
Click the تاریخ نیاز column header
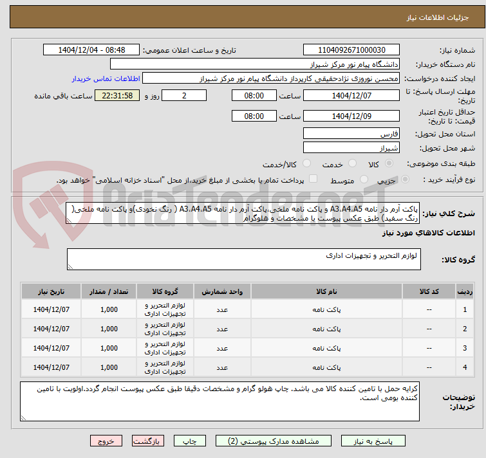[x=51, y=291]
